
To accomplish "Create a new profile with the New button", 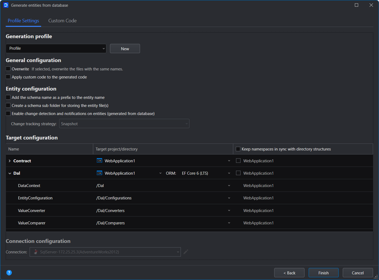I will (125, 48).
